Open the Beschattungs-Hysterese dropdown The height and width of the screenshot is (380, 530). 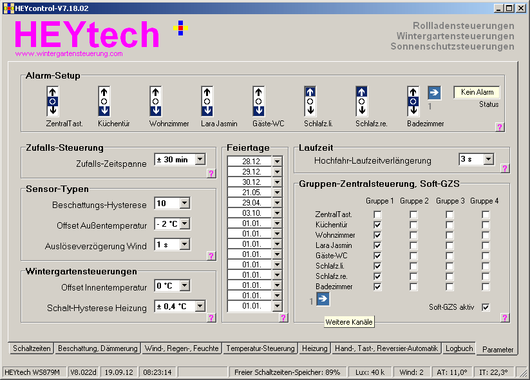pos(185,204)
